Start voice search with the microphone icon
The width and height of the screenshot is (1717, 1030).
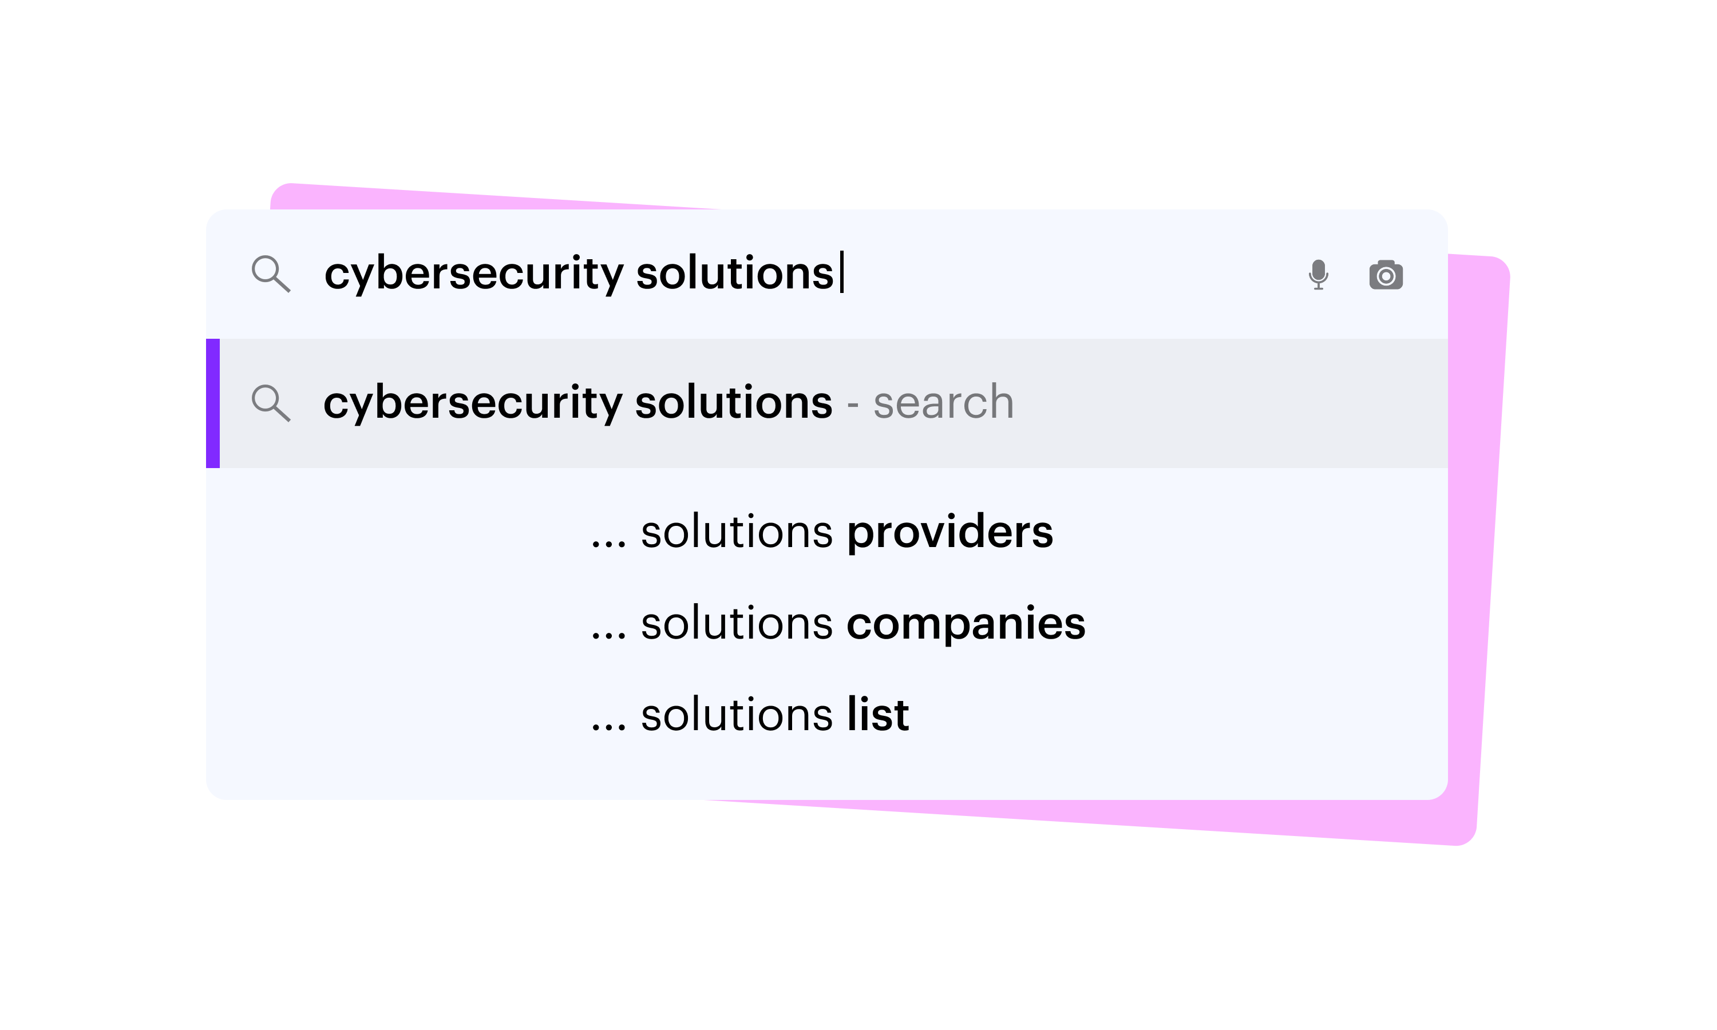coord(1318,275)
